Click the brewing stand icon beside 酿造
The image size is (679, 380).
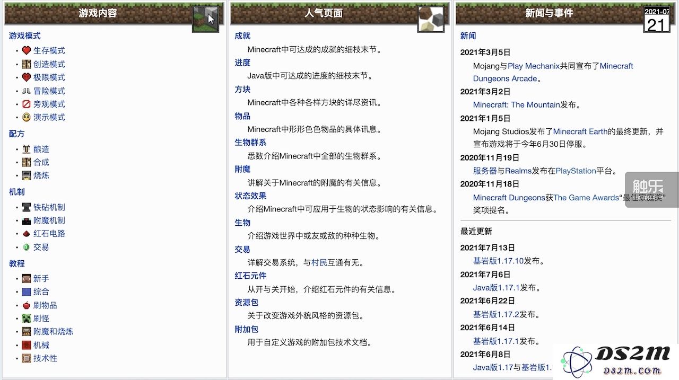[x=27, y=149]
